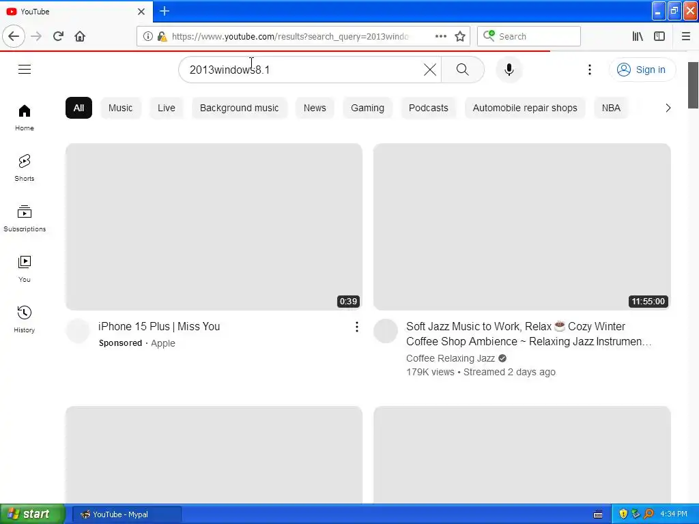The image size is (699, 524).
Task: Open page actions three-dot menu in address bar
Action: coord(440,36)
